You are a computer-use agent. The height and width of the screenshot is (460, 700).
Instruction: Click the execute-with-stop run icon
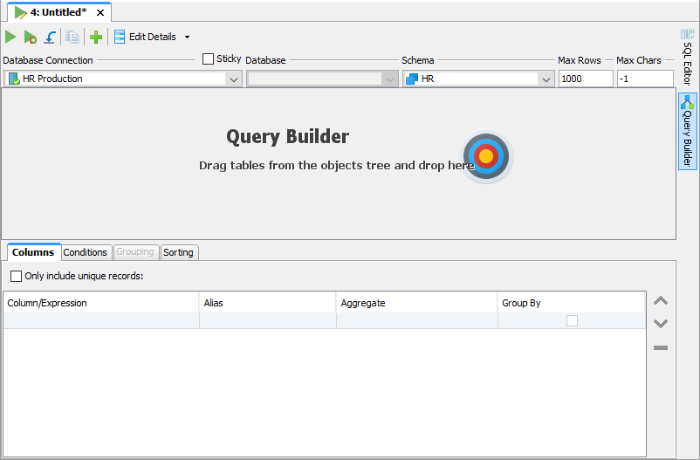pos(31,37)
